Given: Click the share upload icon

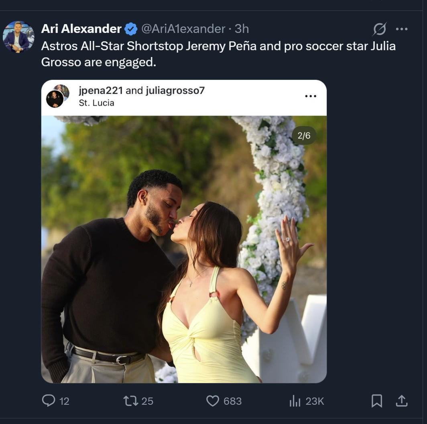Looking at the screenshot, I should click(x=402, y=400).
